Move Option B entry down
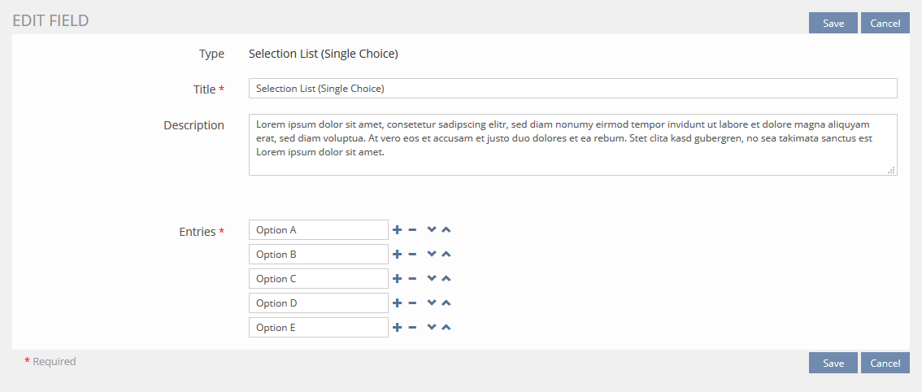The height and width of the screenshot is (392, 922). 432,255
